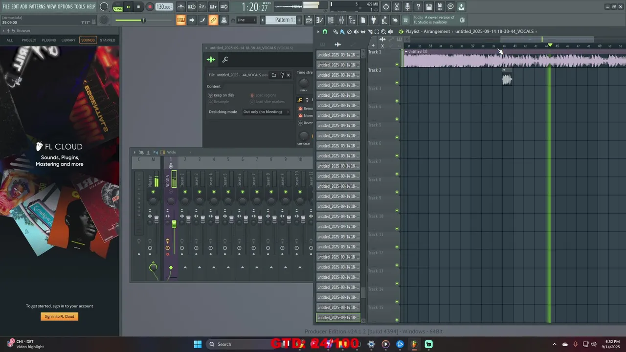Click the 130.000 tempo field
Screen dimensions: 626x352
tap(164, 7)
